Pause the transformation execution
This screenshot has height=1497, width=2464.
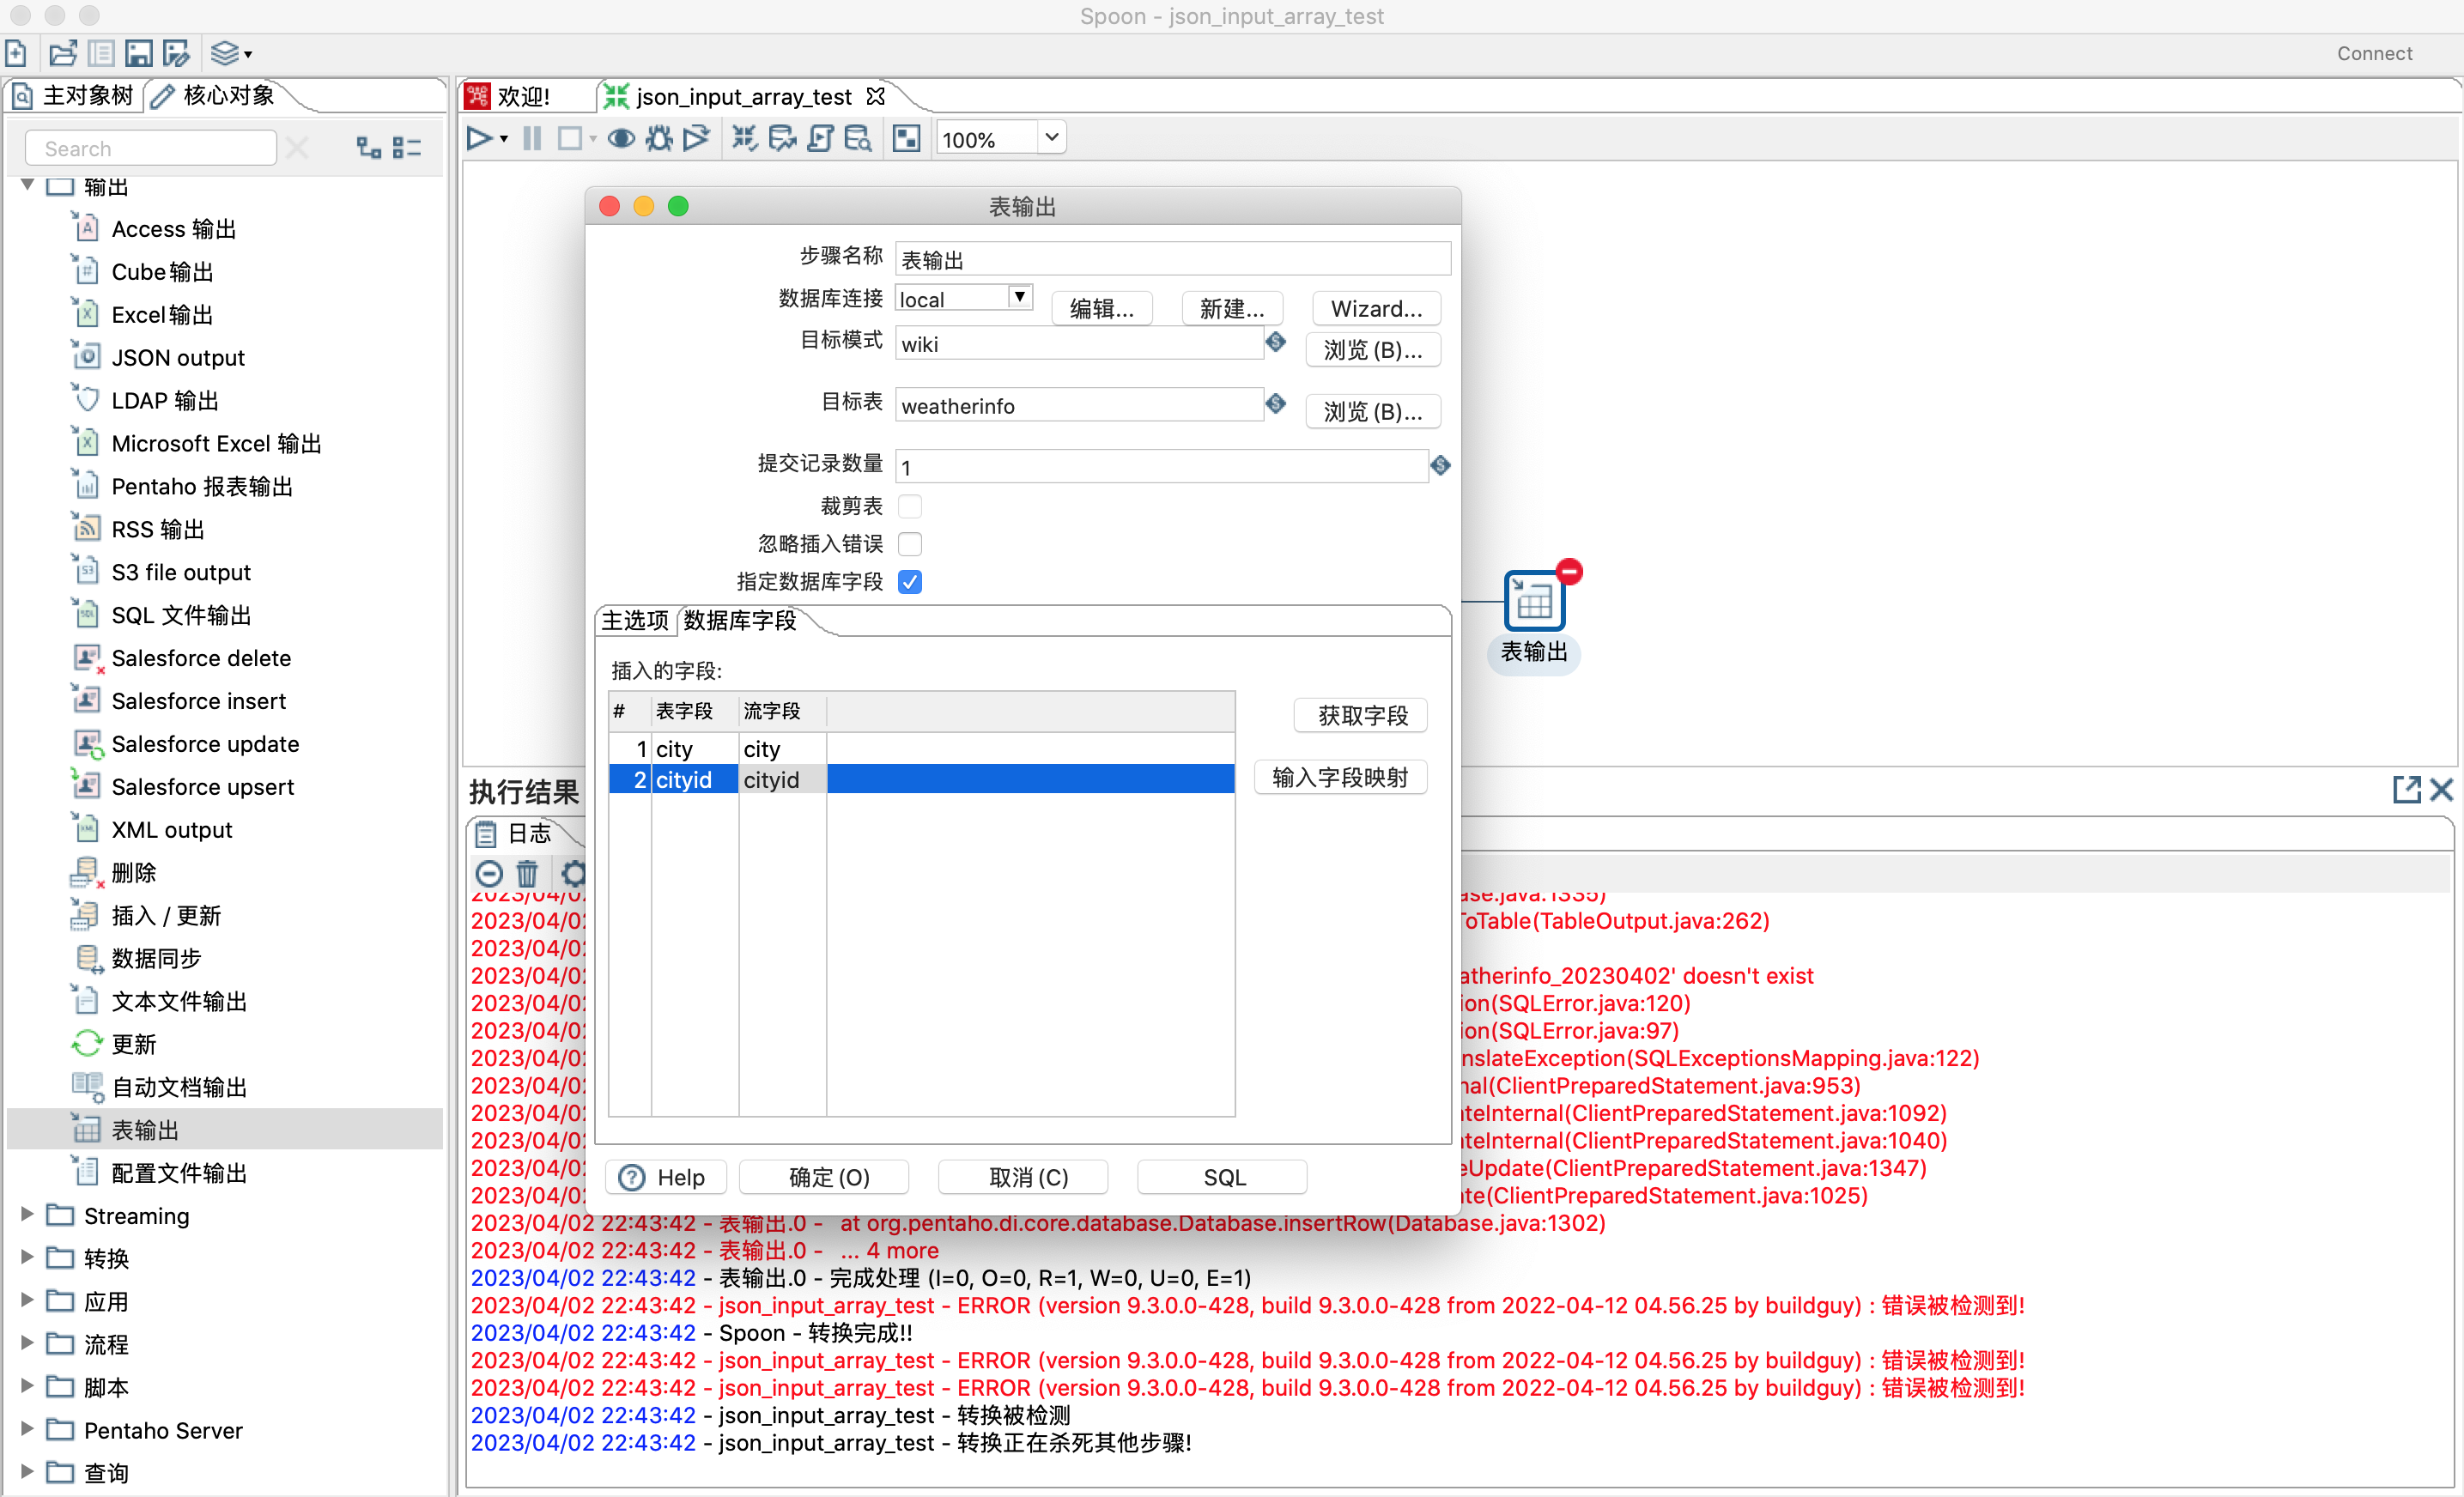(x=531, y=138)
